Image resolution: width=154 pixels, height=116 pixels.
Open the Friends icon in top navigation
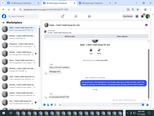(x=76, y=16)
